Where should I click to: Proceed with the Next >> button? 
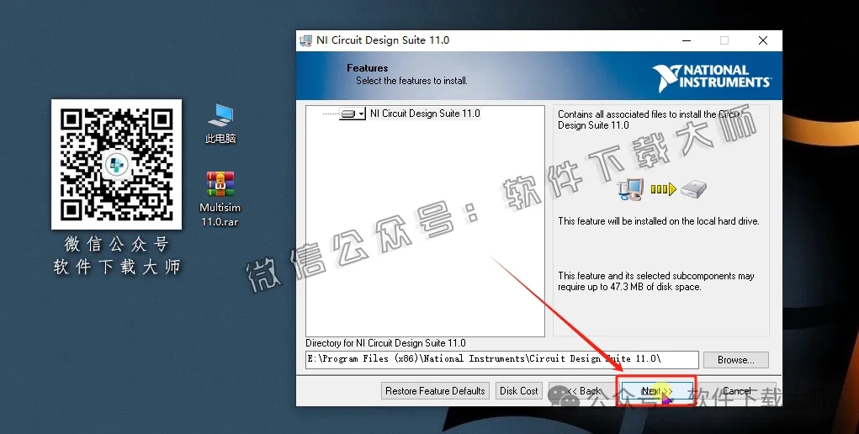click(657, 391)
